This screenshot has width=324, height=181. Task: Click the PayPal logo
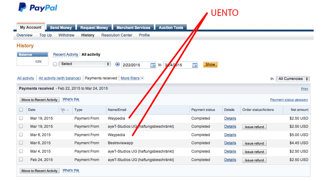[38, 7]
